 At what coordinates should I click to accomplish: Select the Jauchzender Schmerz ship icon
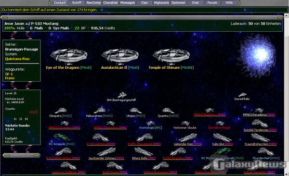coord(106,152)
